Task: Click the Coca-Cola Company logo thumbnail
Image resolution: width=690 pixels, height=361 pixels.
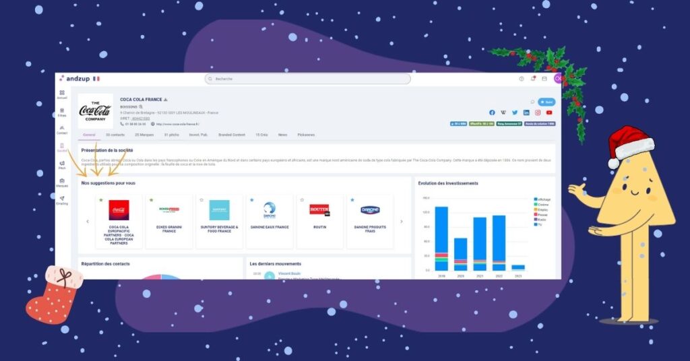Action: click(x=96, y=111)
